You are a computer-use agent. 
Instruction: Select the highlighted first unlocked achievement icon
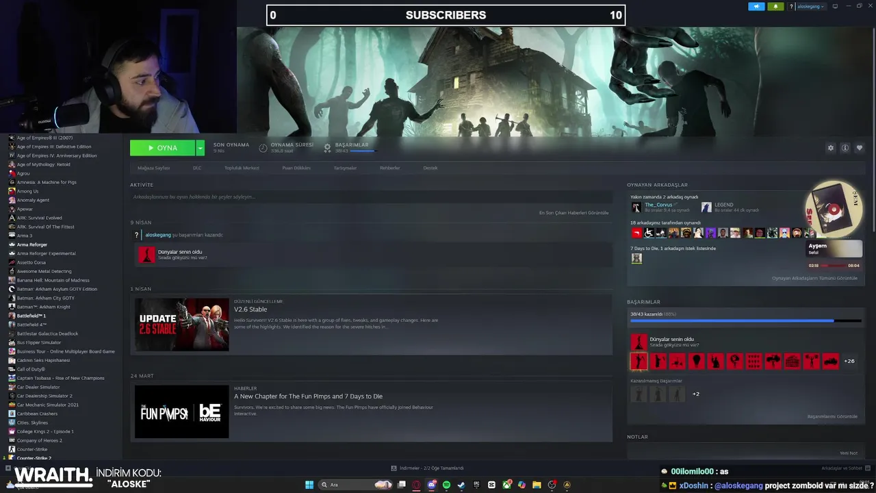tap(639, 361)
